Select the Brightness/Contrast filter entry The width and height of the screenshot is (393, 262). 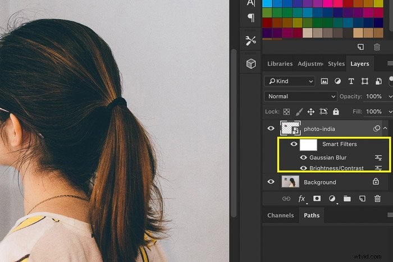click(336, 168)
